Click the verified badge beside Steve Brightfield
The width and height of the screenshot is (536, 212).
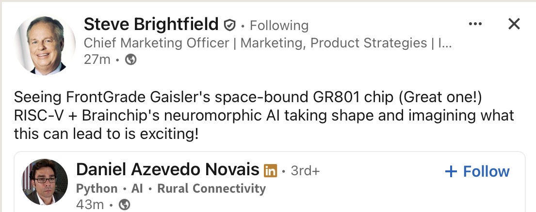(x=229, y=25)
